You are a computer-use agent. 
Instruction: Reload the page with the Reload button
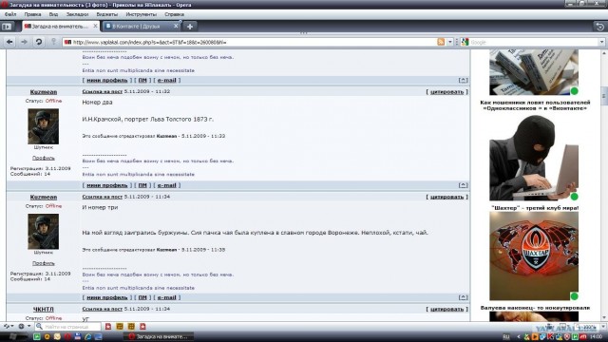(39, 42)
